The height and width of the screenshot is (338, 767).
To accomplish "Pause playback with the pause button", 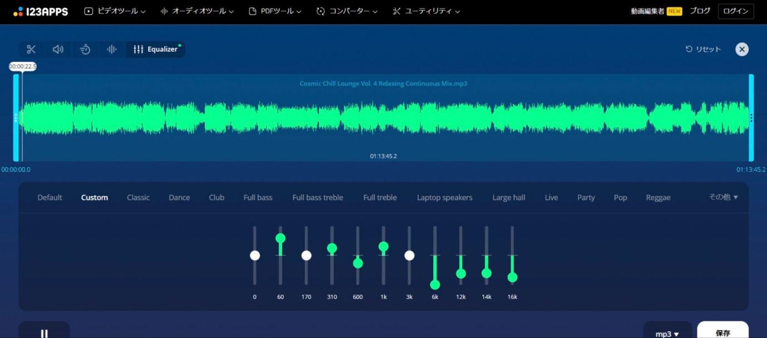I will point(44,333).
